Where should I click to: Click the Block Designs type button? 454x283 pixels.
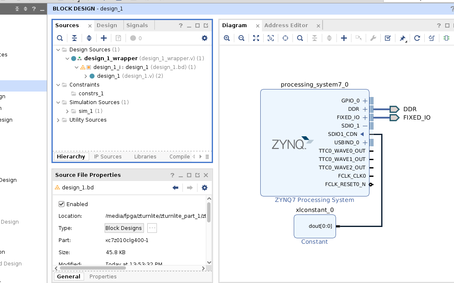coord(123,228)
